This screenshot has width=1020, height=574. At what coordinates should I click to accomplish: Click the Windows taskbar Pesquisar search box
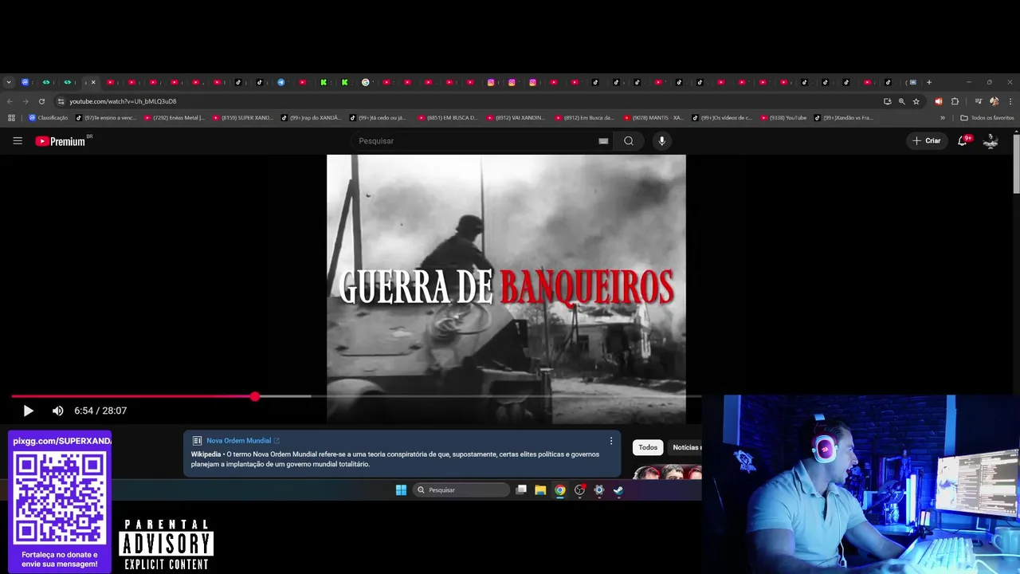tap(461, 490)
